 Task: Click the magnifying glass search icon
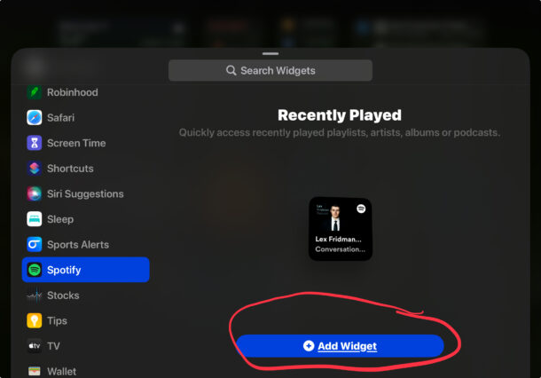(x=231, y=70)
